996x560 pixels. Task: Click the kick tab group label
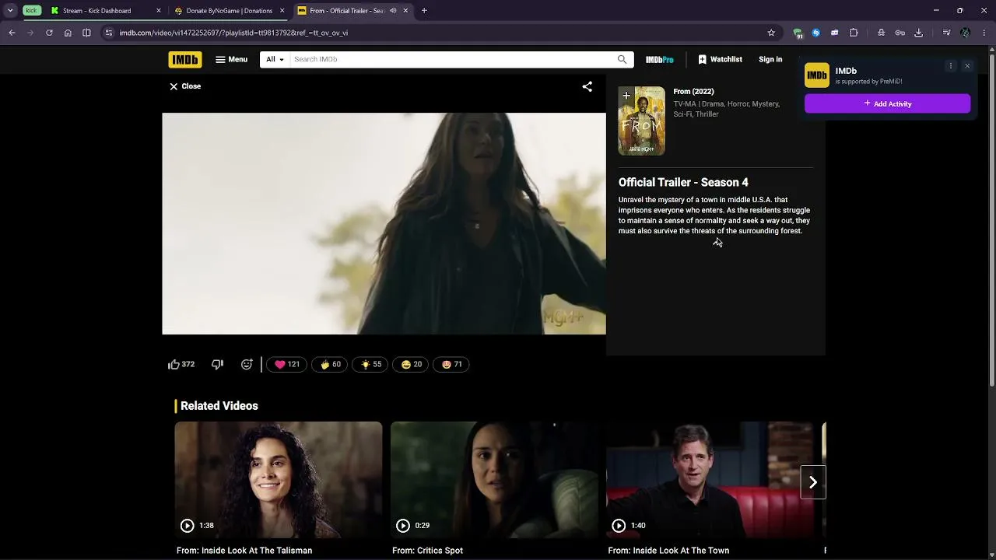(x=31, y=11)
